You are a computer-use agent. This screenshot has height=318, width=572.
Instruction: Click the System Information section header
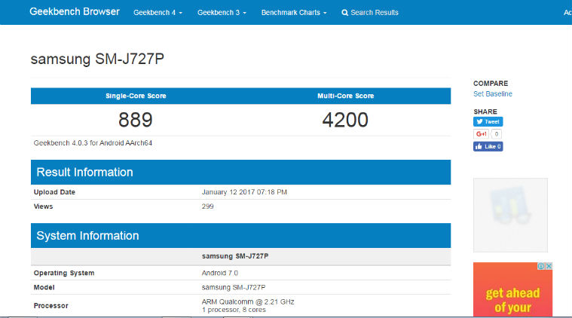(x=240, y=236)
